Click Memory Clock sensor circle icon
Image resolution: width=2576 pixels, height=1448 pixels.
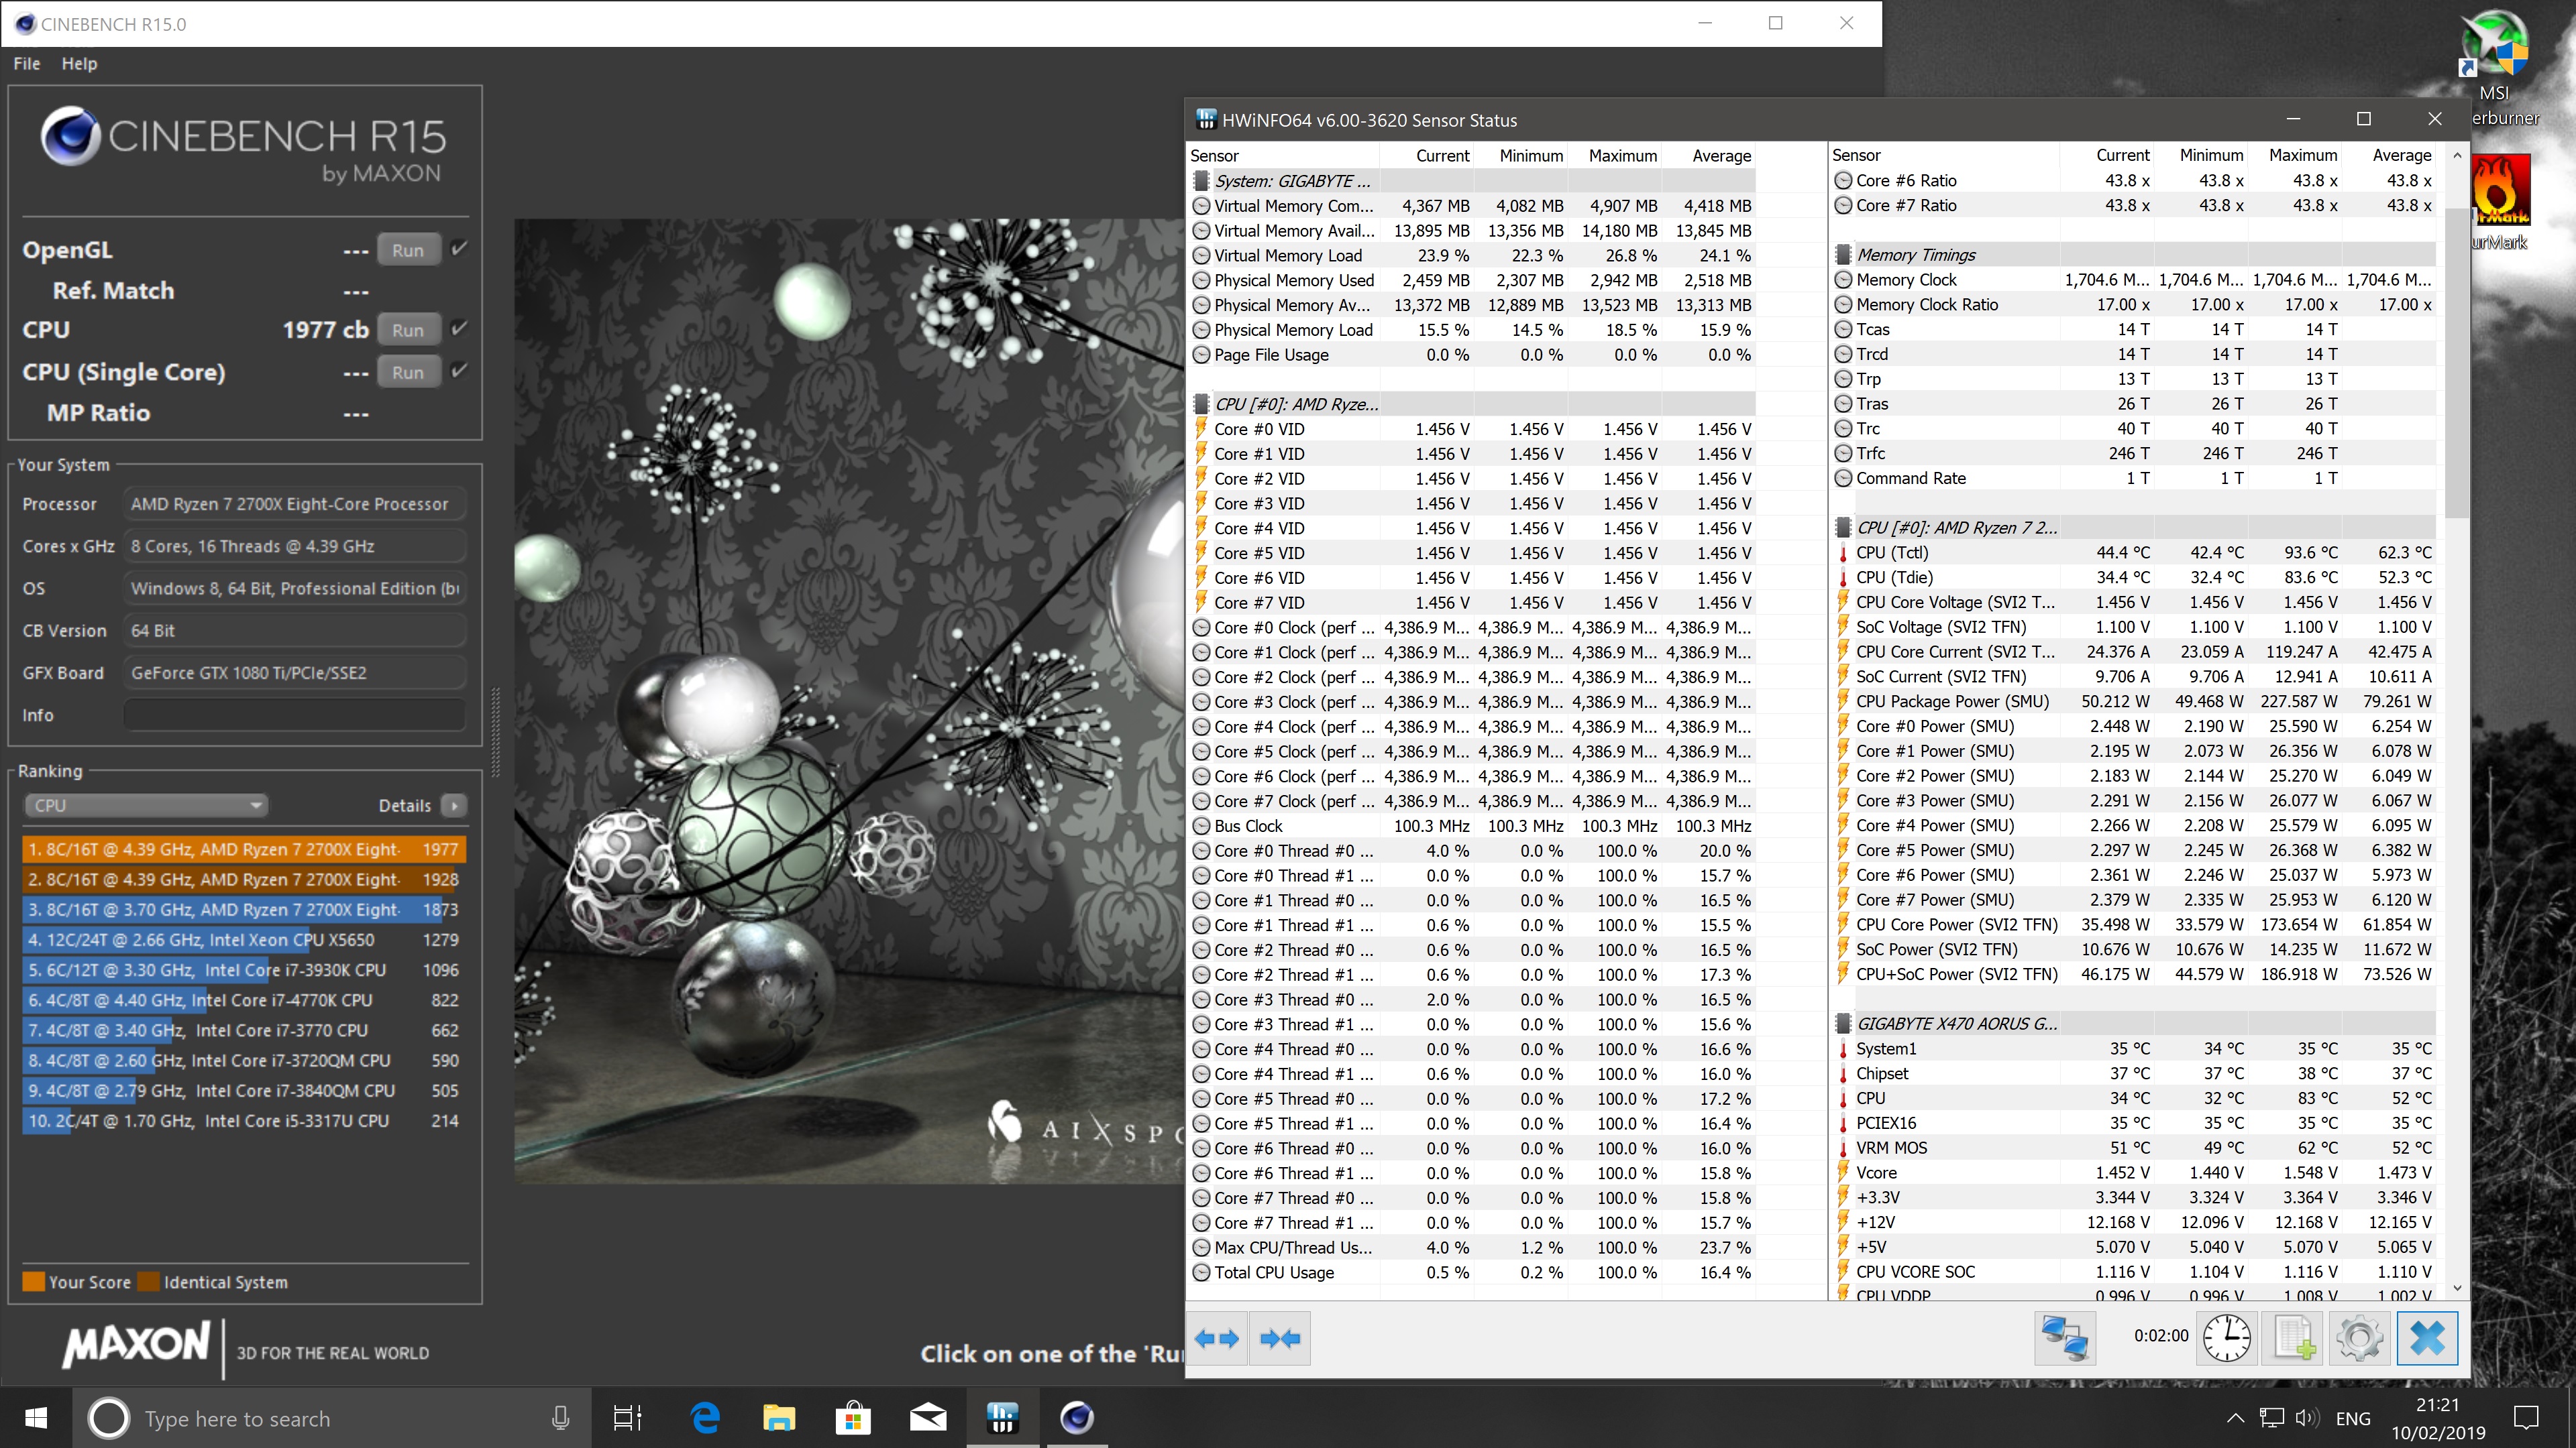[1843, 280]
